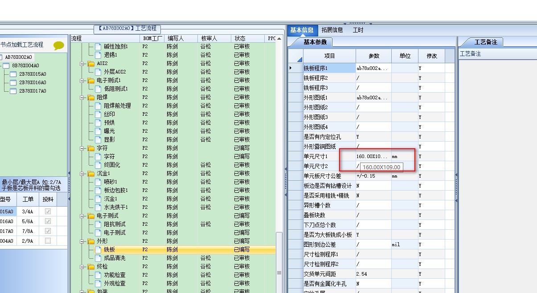Image resolution: width=537 pixels, height=293 pixels.
Task: Click the 2B78X015A0 node icon
Action: [13, 74]
